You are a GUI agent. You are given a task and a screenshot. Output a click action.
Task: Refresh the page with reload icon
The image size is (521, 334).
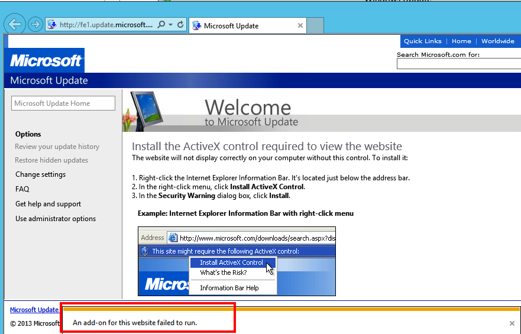(180, 25)
